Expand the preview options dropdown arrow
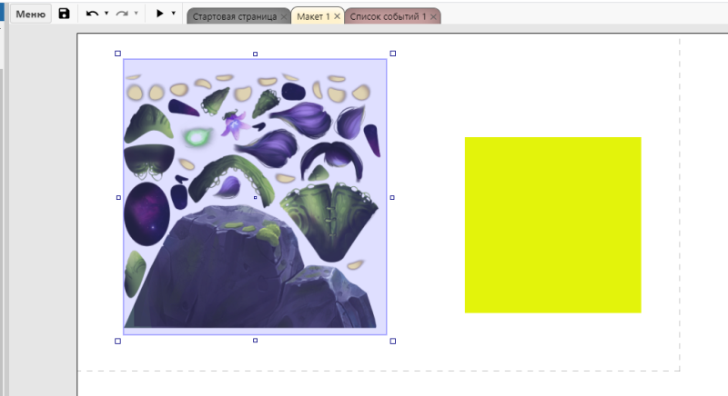The width and height of the screenshot is (728, 396). tap(173, 14)
